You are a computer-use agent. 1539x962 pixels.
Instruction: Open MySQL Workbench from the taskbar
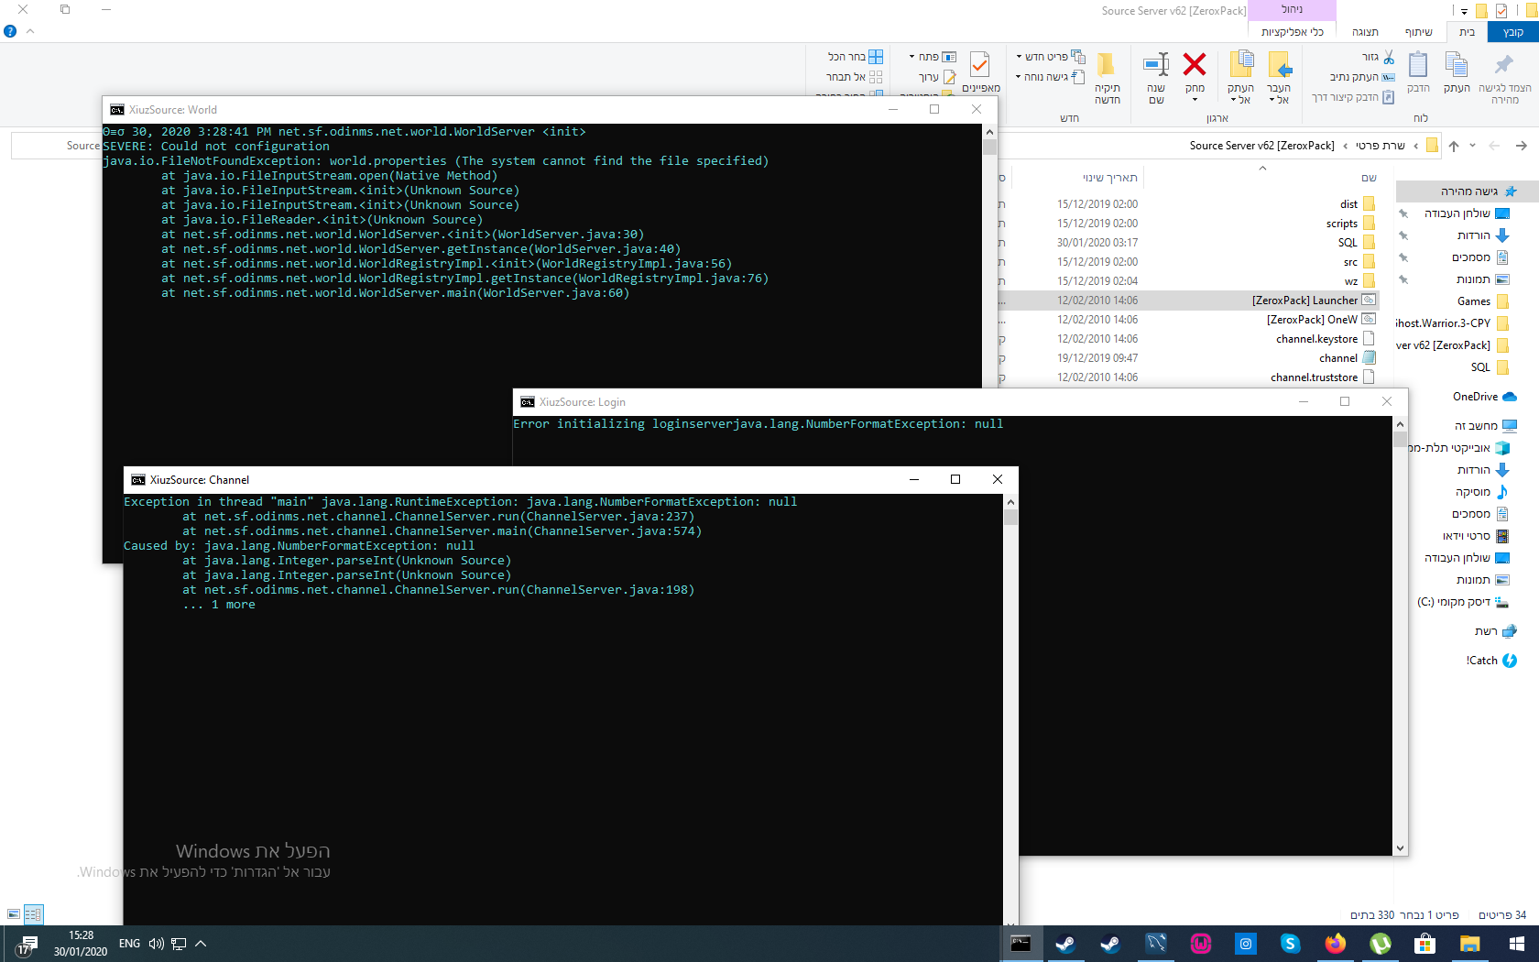pyautogui.click(x=1155, y=943)
